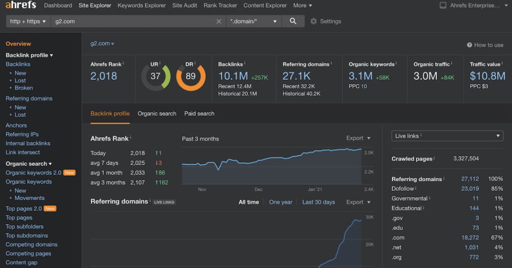Open Dashboard in top navigation
This screenshot has width=512, height=268.
[x=58, y=5]
